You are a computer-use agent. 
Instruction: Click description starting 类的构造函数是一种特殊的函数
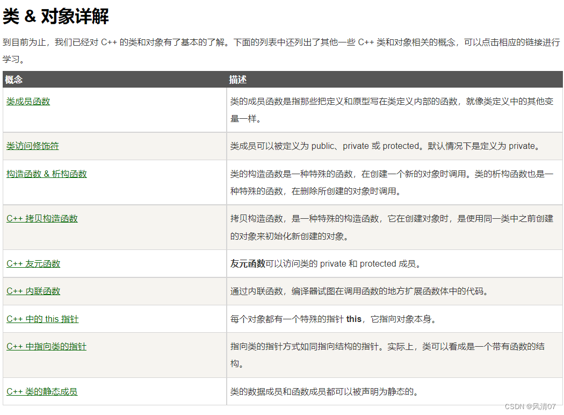pyautogui.click(x=392, y=182)
